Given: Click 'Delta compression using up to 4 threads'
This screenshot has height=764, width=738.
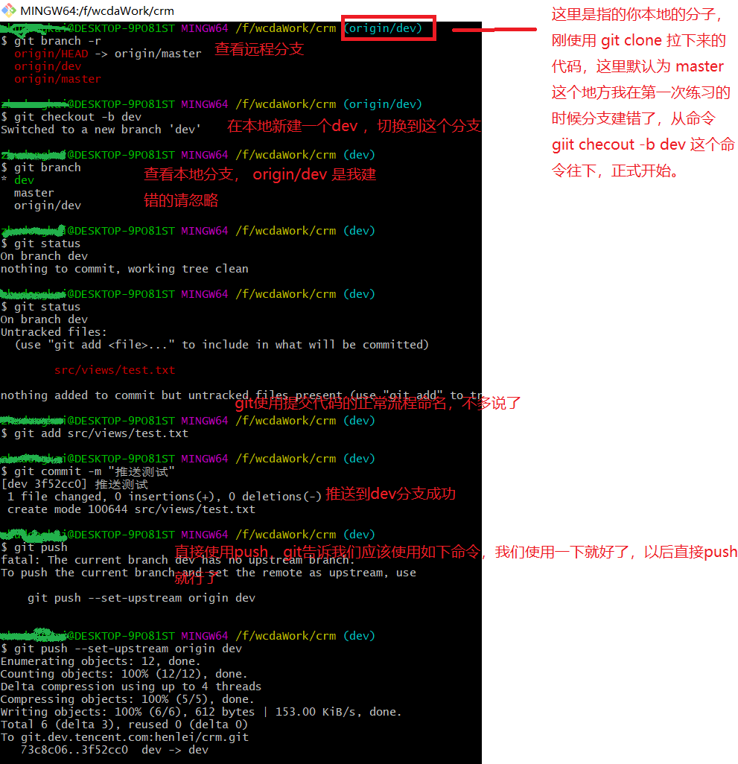Looking at the screenshot, I should (x=131, y=687).
